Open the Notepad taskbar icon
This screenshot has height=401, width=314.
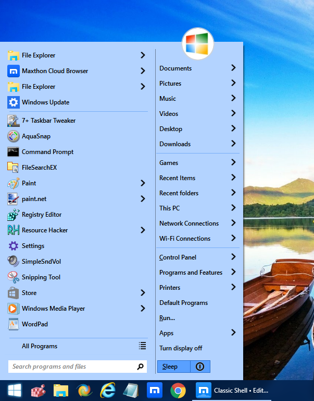click(131, 391)
